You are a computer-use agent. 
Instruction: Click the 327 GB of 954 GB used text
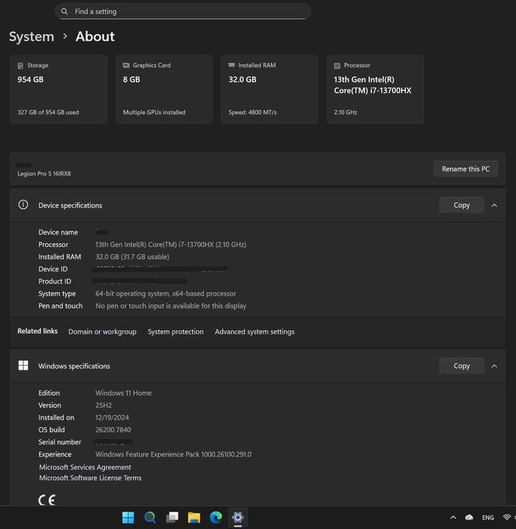pos(48,113)
